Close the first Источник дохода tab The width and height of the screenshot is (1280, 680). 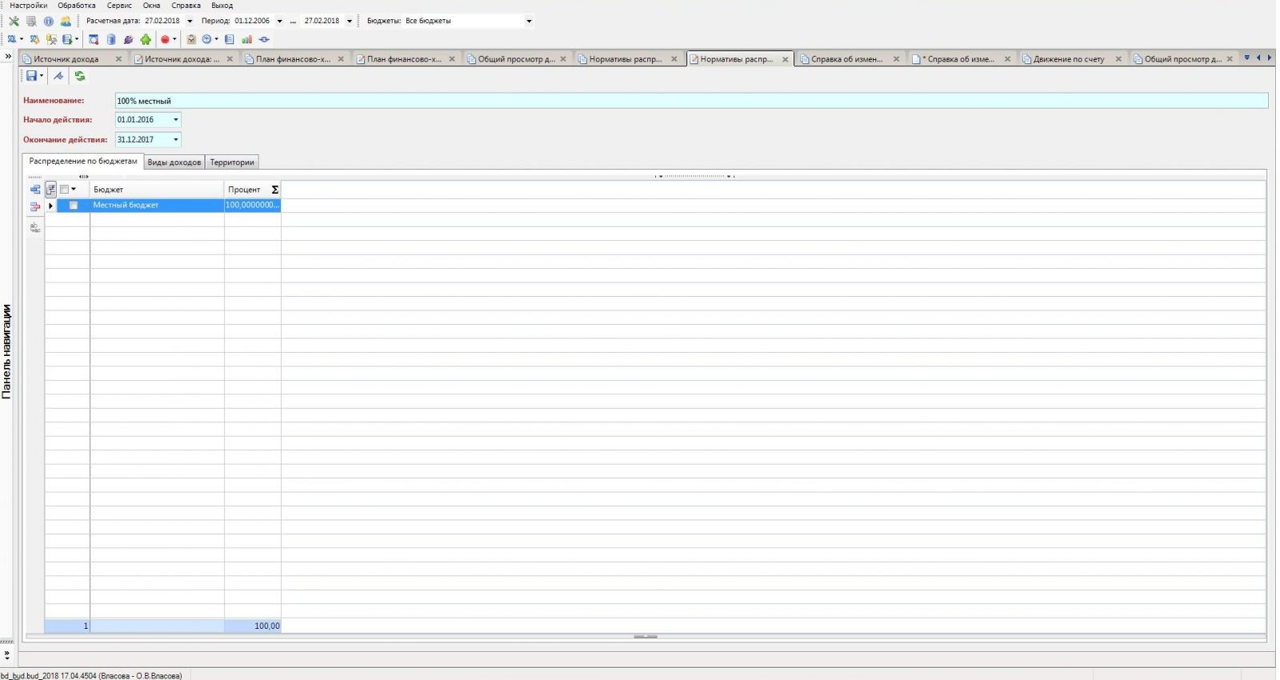118,59
